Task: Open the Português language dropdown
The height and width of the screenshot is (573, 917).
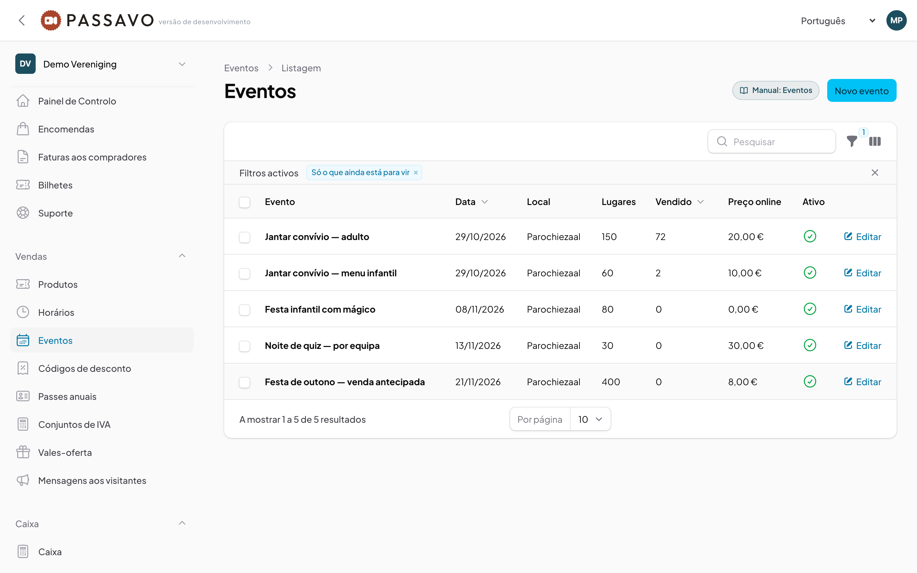Action: [837, 21]
